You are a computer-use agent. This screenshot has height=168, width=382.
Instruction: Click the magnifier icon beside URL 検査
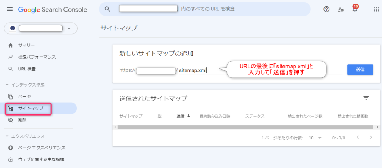10,69
